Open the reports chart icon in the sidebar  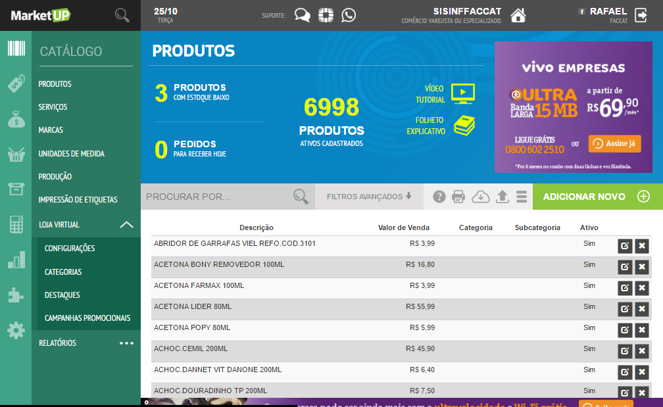pos(14,260)
